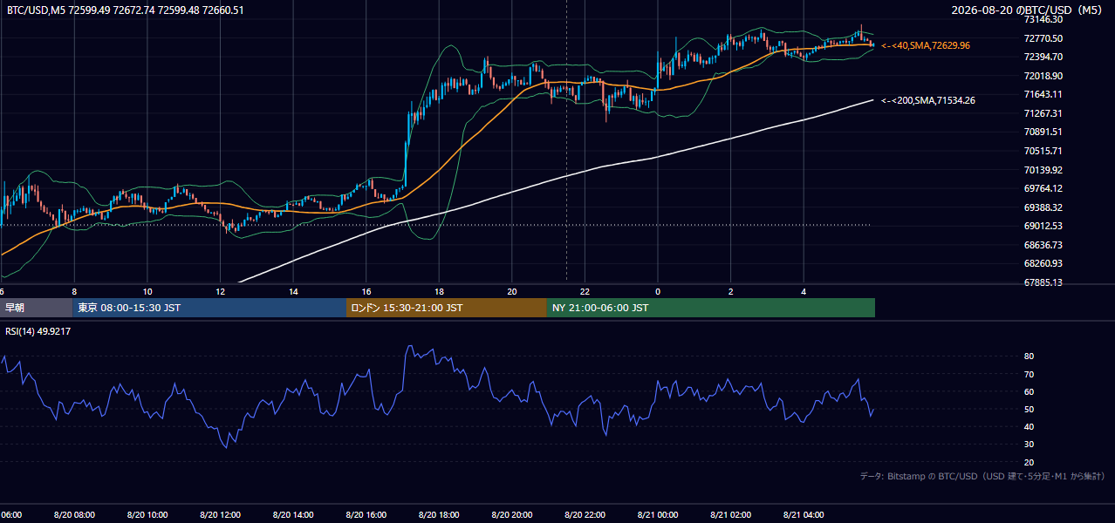Click hour tick 14 under the price chart
This screenshot has height=523, width=1115.
coord(293,291)
